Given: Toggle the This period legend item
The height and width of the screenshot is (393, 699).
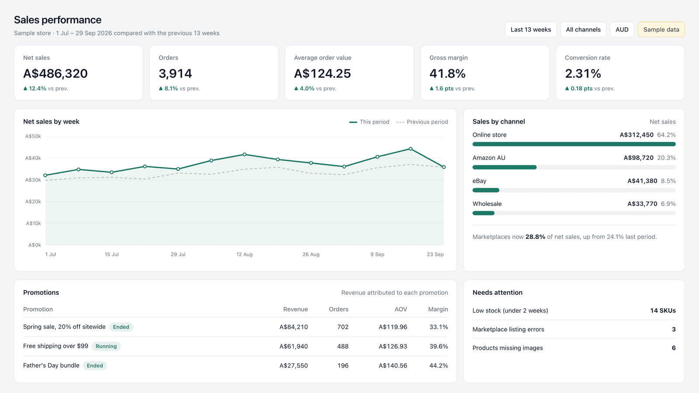Looking at the screenshot, I should coord(369,122).
